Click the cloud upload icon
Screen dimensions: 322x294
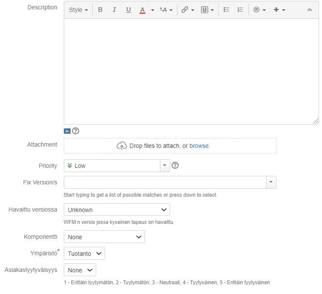[x=122, y=146]
